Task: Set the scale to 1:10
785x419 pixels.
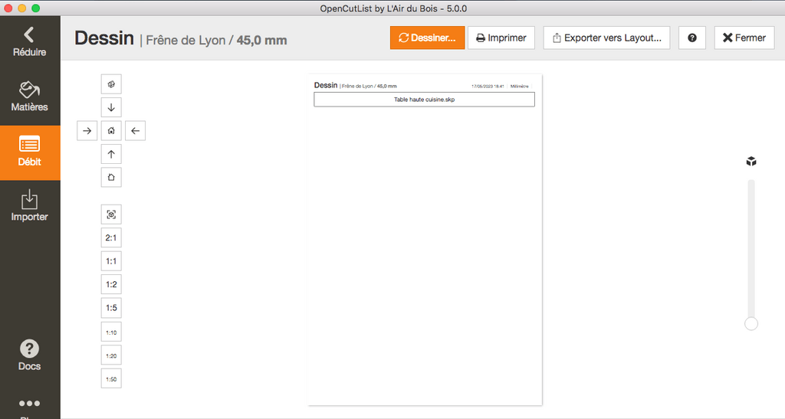Action: pos(111,332)
